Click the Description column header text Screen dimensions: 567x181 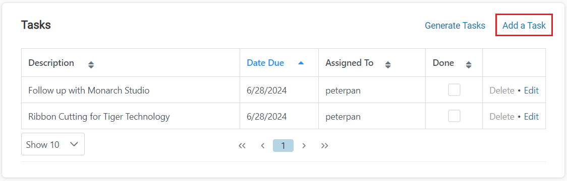click(51, 63)
